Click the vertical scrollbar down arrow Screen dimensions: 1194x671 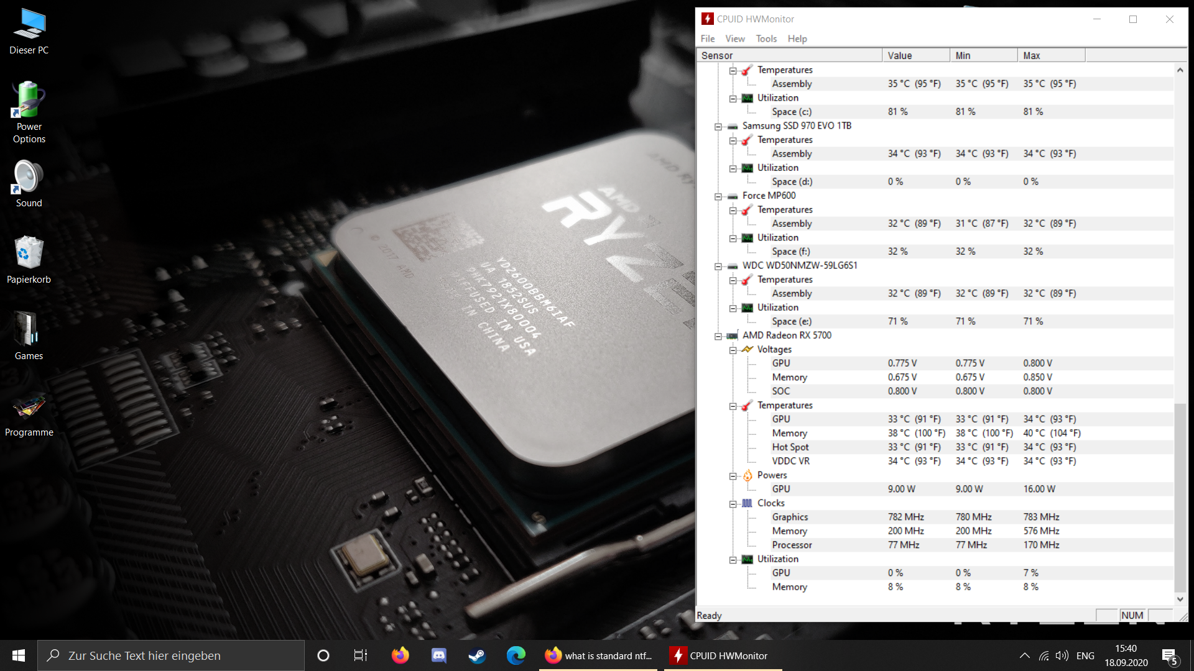point(1180,599)
